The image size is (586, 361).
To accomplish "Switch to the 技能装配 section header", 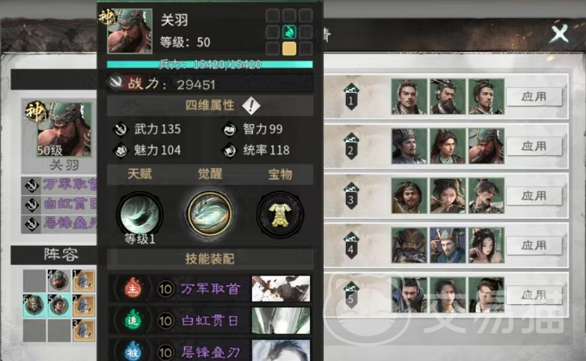I will point(210,258).
